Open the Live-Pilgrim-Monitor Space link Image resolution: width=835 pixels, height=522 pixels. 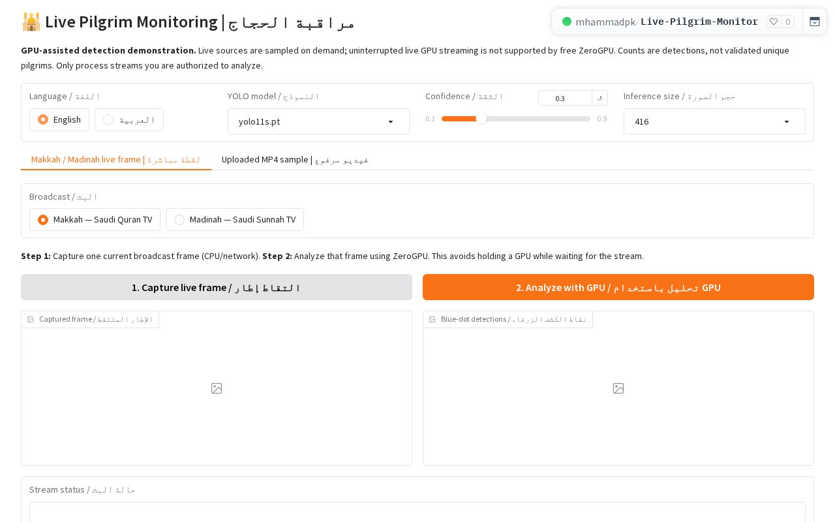click(x=699, y=22)
